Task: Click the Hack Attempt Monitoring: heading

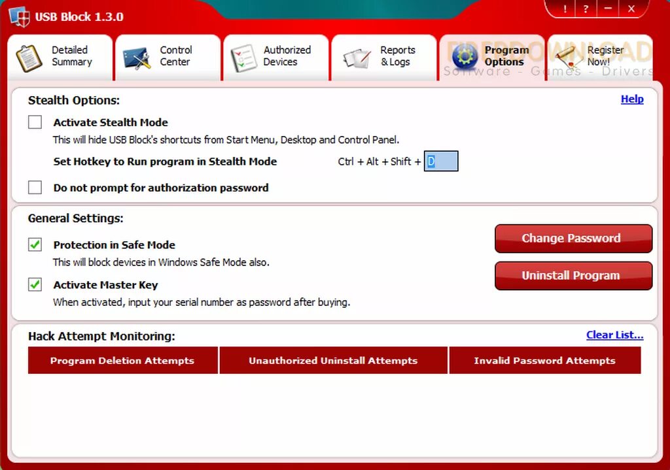Action: [101, 337]
